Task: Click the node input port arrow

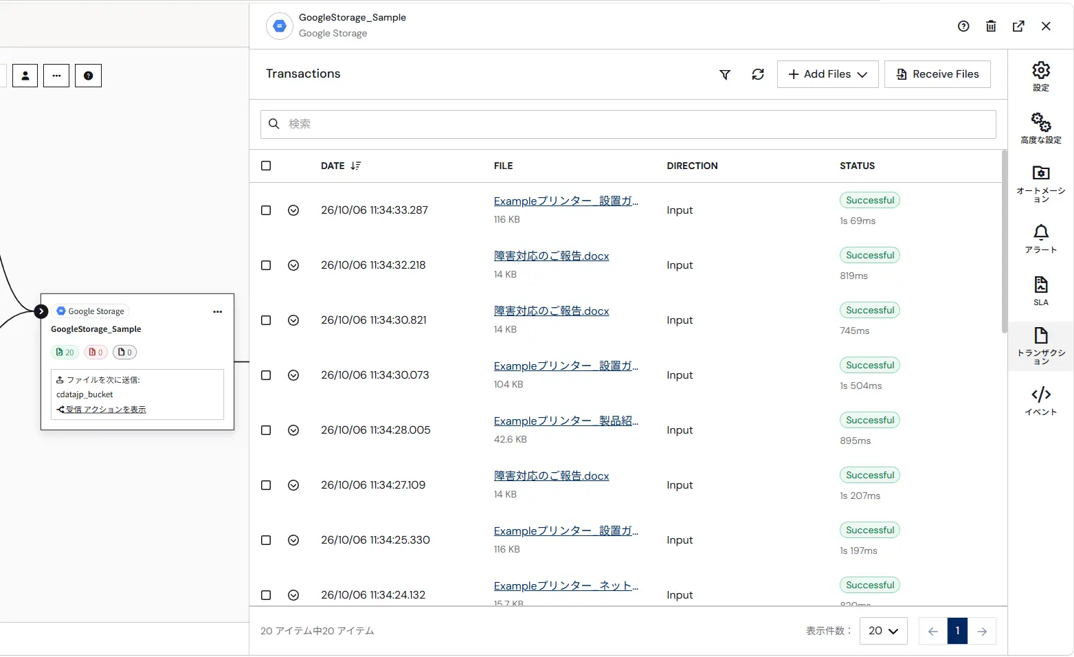Action: [41, 311]
